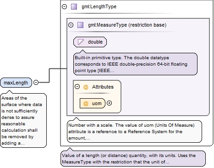
Task: Click the Attributes header label
Action: [103, 87]
